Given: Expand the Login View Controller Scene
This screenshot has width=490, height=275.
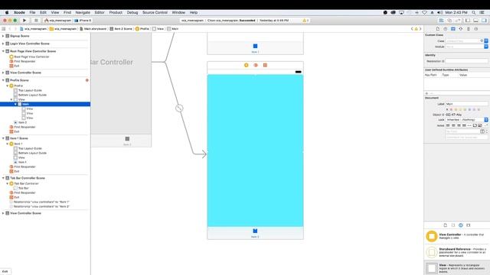Looking at the screenshot, I should click(x=3, y=44).
